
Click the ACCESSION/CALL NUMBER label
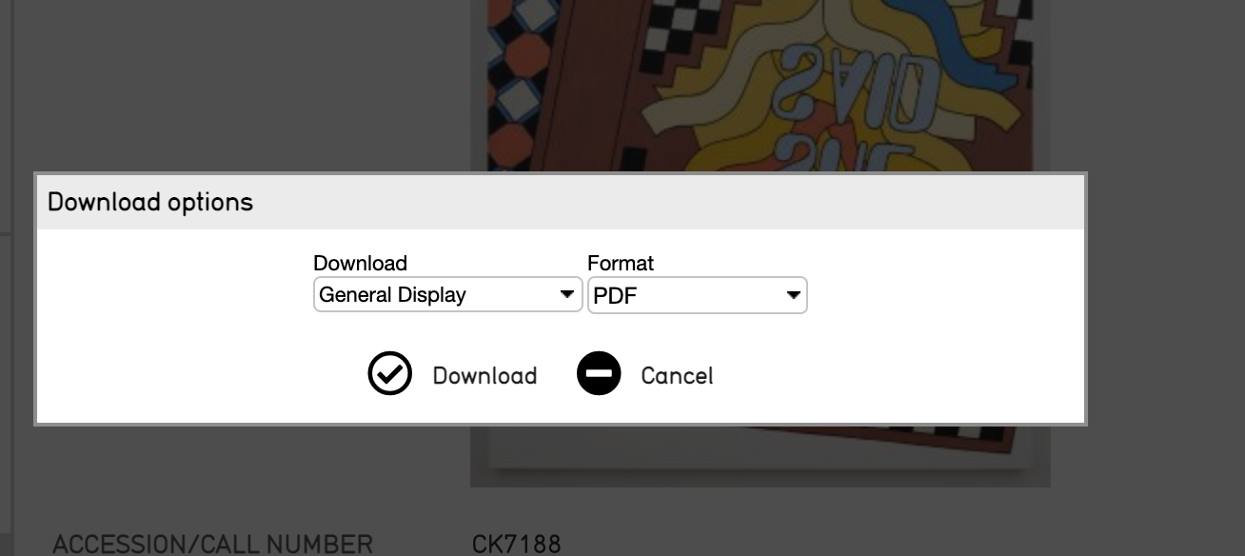click(212, 545)
